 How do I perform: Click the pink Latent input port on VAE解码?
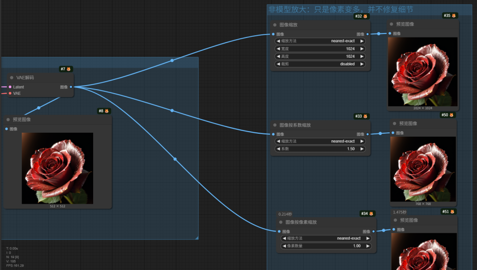[x=10, y=87]
